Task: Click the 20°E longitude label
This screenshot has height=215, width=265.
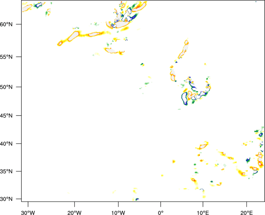Action: point(246,213)
